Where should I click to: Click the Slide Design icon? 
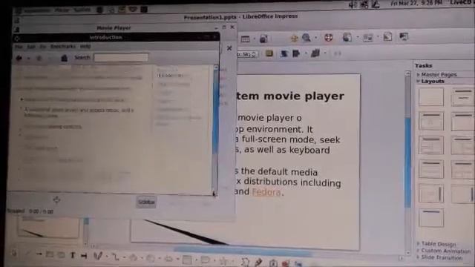coord(368,38)
